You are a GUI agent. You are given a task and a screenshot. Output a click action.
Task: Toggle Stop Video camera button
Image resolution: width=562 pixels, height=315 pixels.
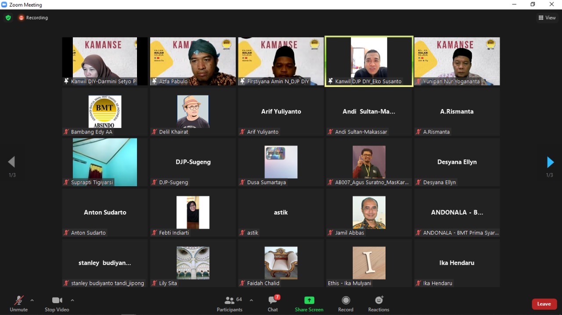coord(57,304)
